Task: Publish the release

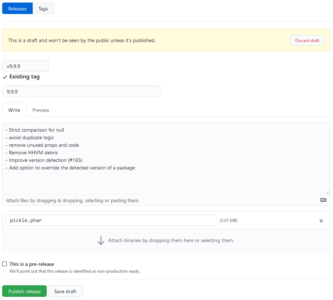Action: pos(24,291)
